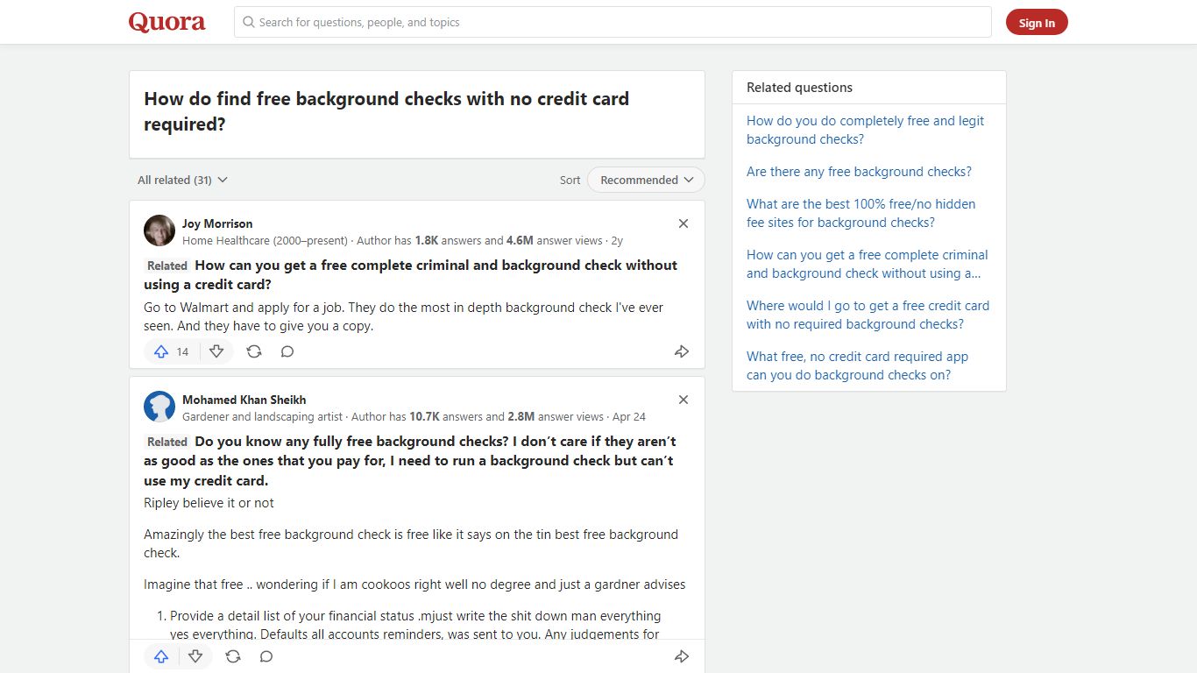Upvote Joy Morrison's answer
This screenshot has height=673, width=1197.
click(161, 351)
